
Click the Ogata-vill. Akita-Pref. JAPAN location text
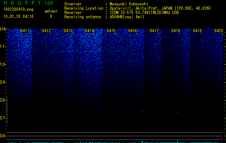click(160, 8)
